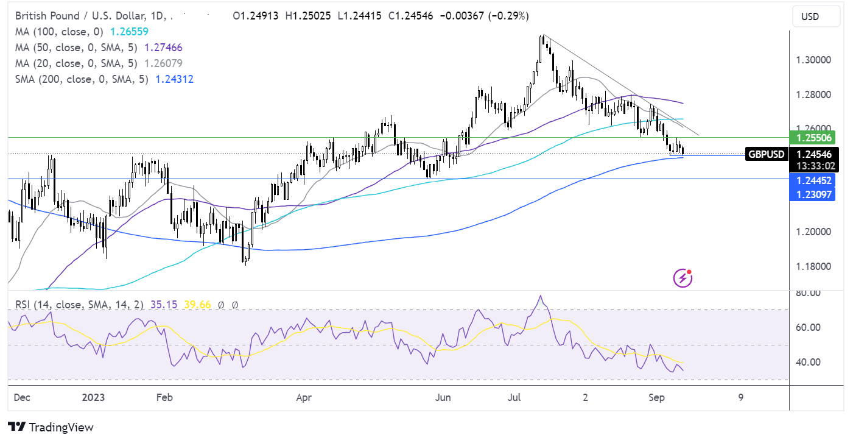This screenshot has width=853, height=443.
Task: Click the Jul label on time axis
Action: (516, 398)
